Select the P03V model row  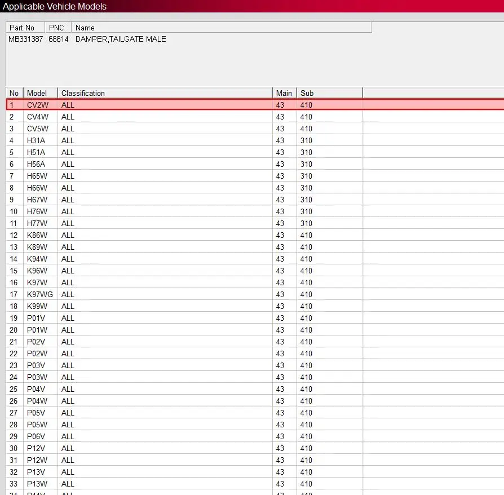[255, 365]
